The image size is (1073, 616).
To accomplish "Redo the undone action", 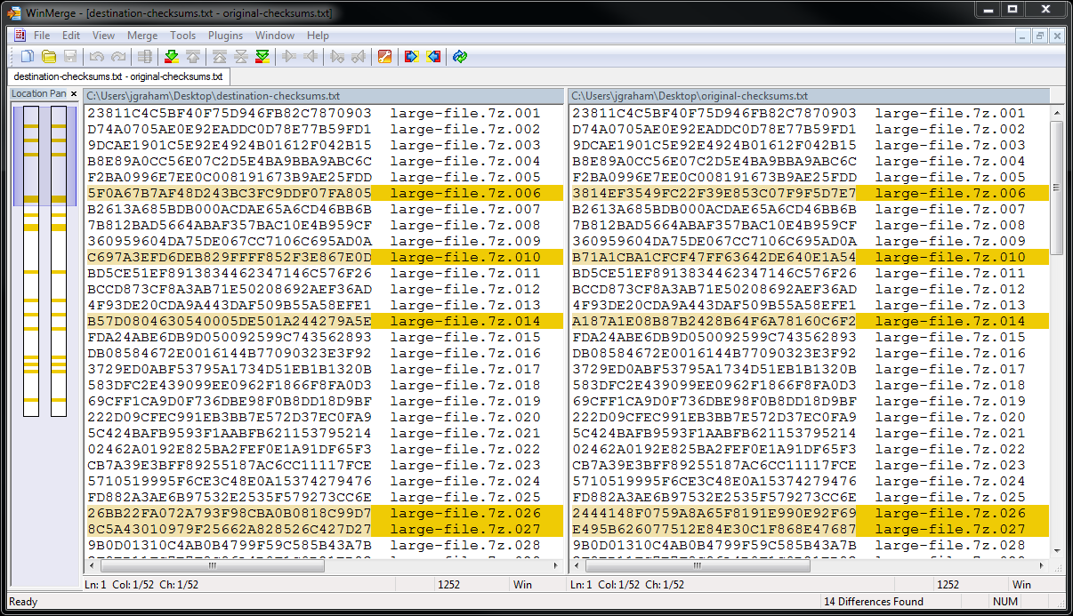I will 118,57.
